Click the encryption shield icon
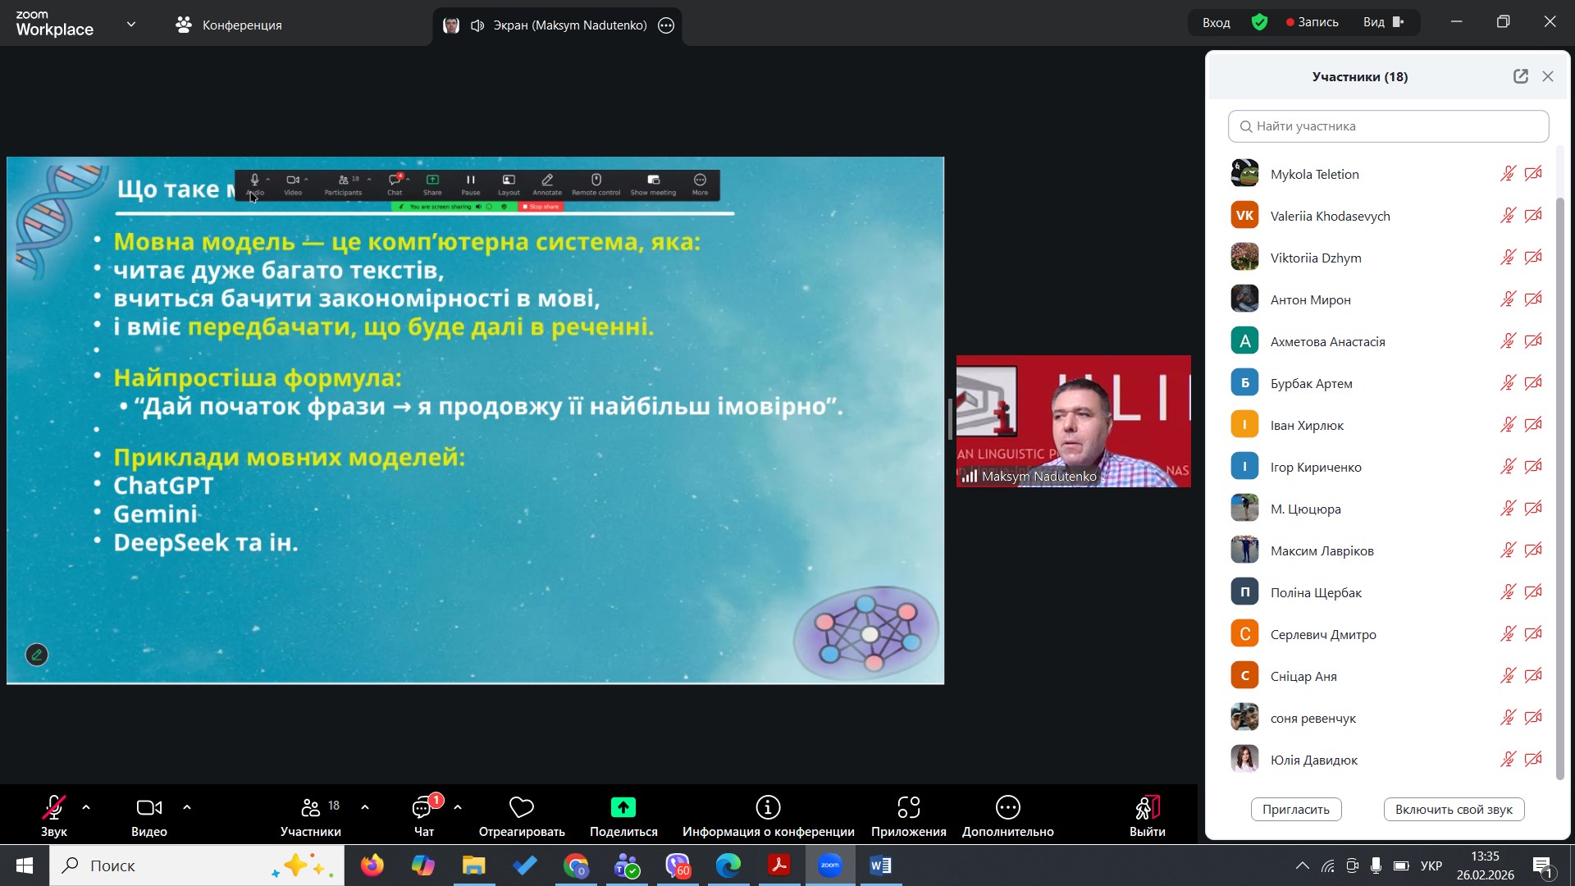Screen dimensions: 1575x886 [1259, 22]
